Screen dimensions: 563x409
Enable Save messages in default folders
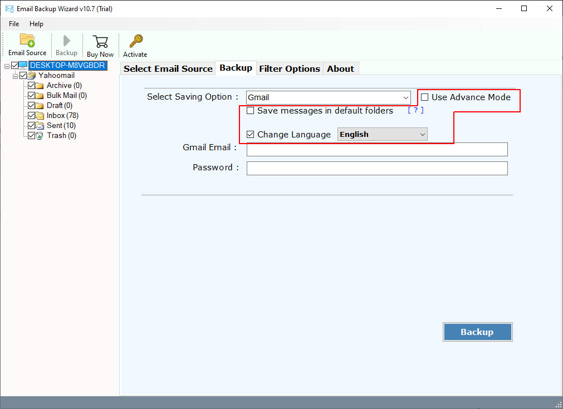[x=250, y=111]
